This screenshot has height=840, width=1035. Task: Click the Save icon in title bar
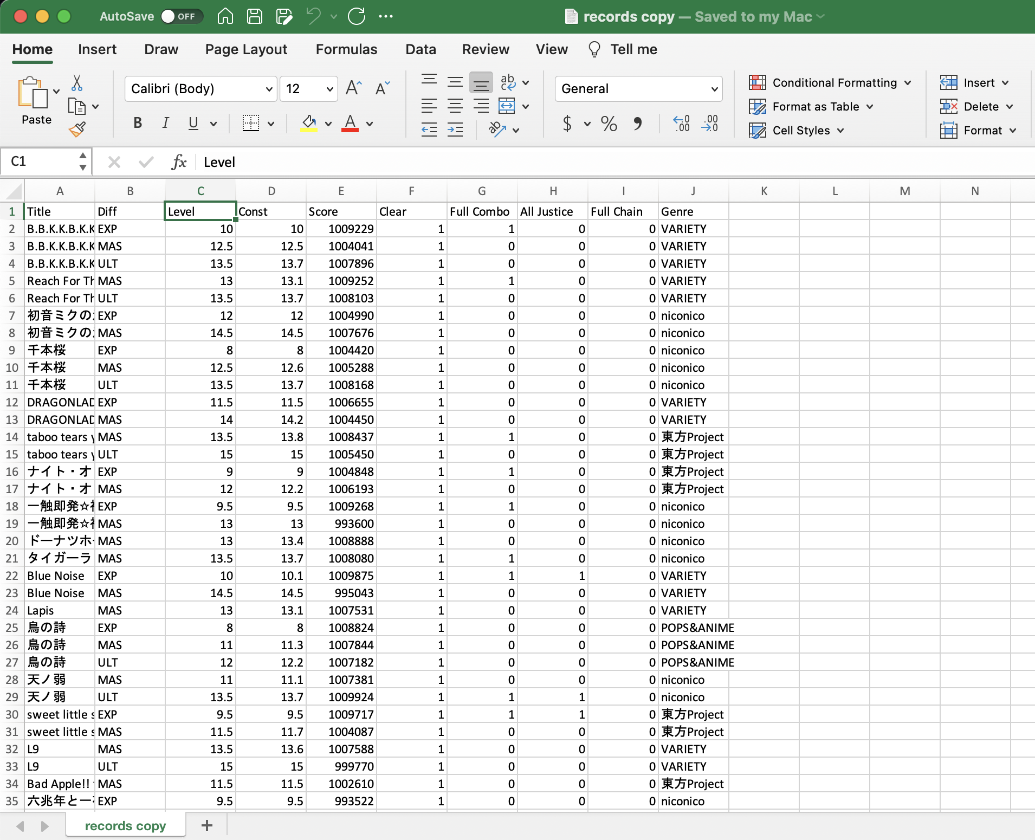coord(255,16)
